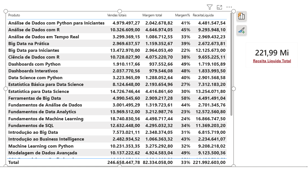
Task: Click net revenue cell 1.833.993,50
Action: click(212, 71)
